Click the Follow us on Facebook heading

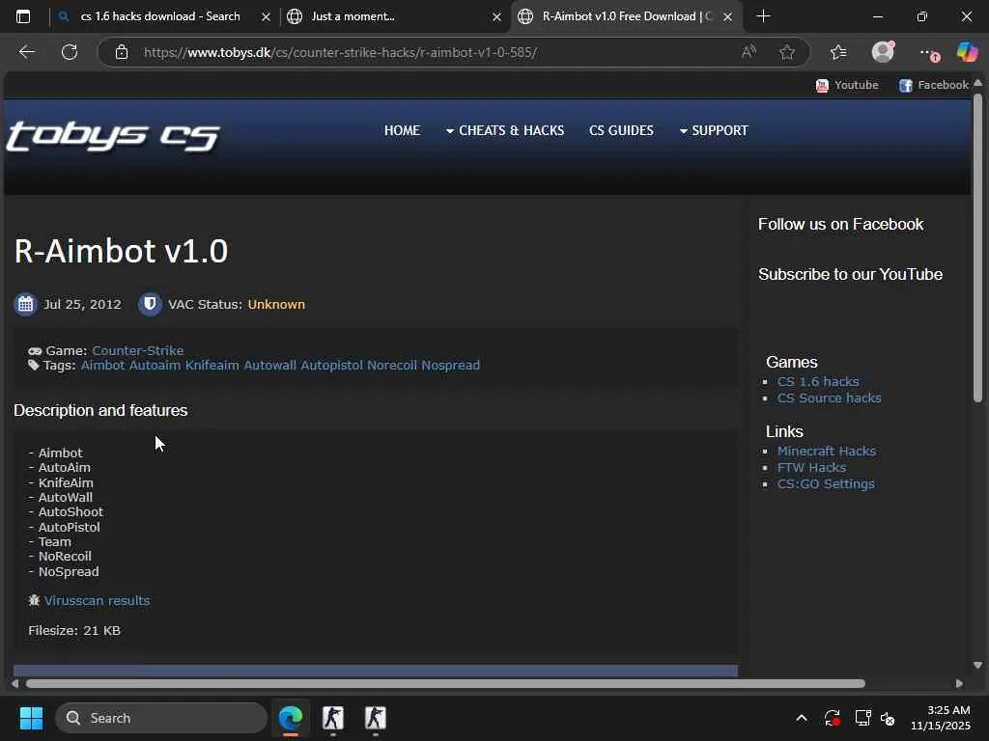(840, 224)
